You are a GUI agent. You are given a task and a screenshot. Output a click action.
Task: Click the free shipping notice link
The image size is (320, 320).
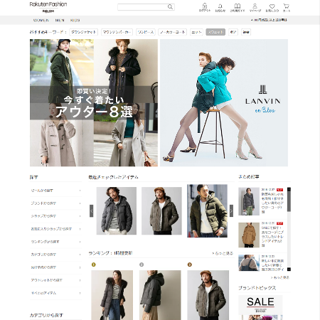[x=269, y=20]
